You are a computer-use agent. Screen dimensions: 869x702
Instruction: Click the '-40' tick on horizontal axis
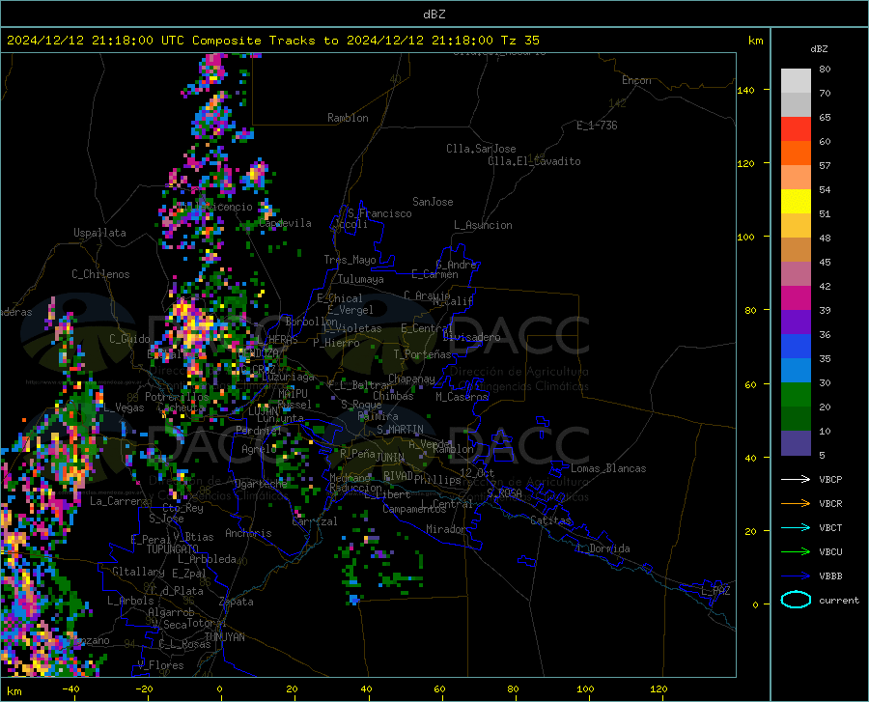(70, 689)
